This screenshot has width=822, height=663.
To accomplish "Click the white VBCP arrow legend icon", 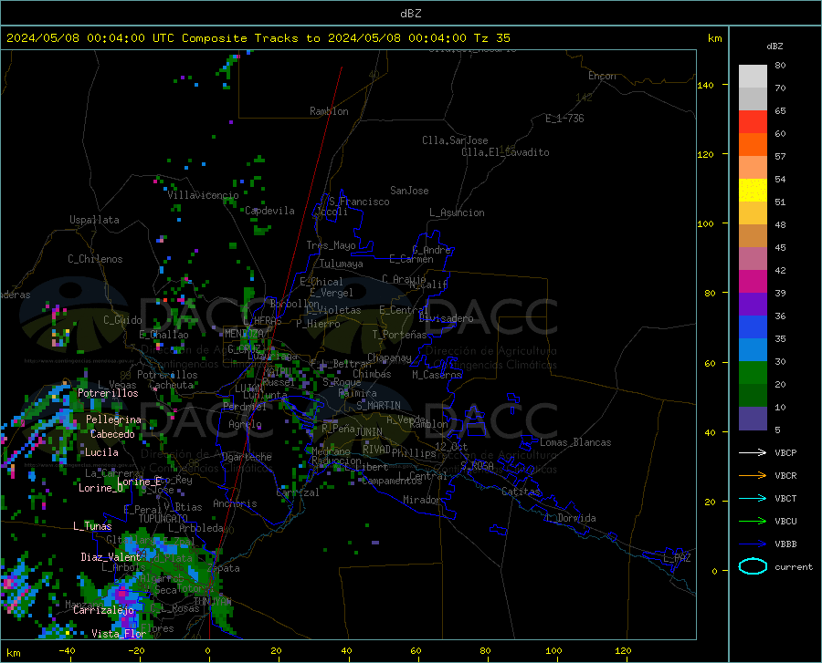I will pyautogui.click(x=753, y=452).
